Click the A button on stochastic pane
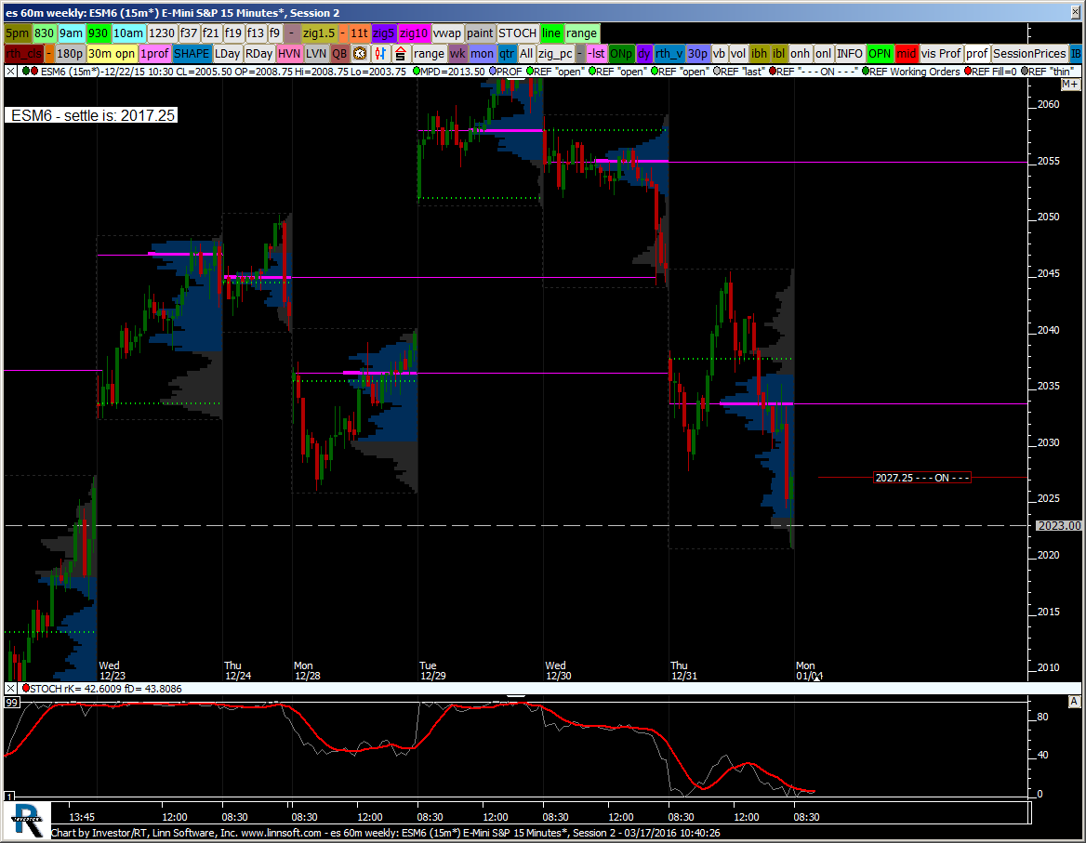This screenshot has height=843, width=1086. pyautogui.click(x=1074, y=702)
